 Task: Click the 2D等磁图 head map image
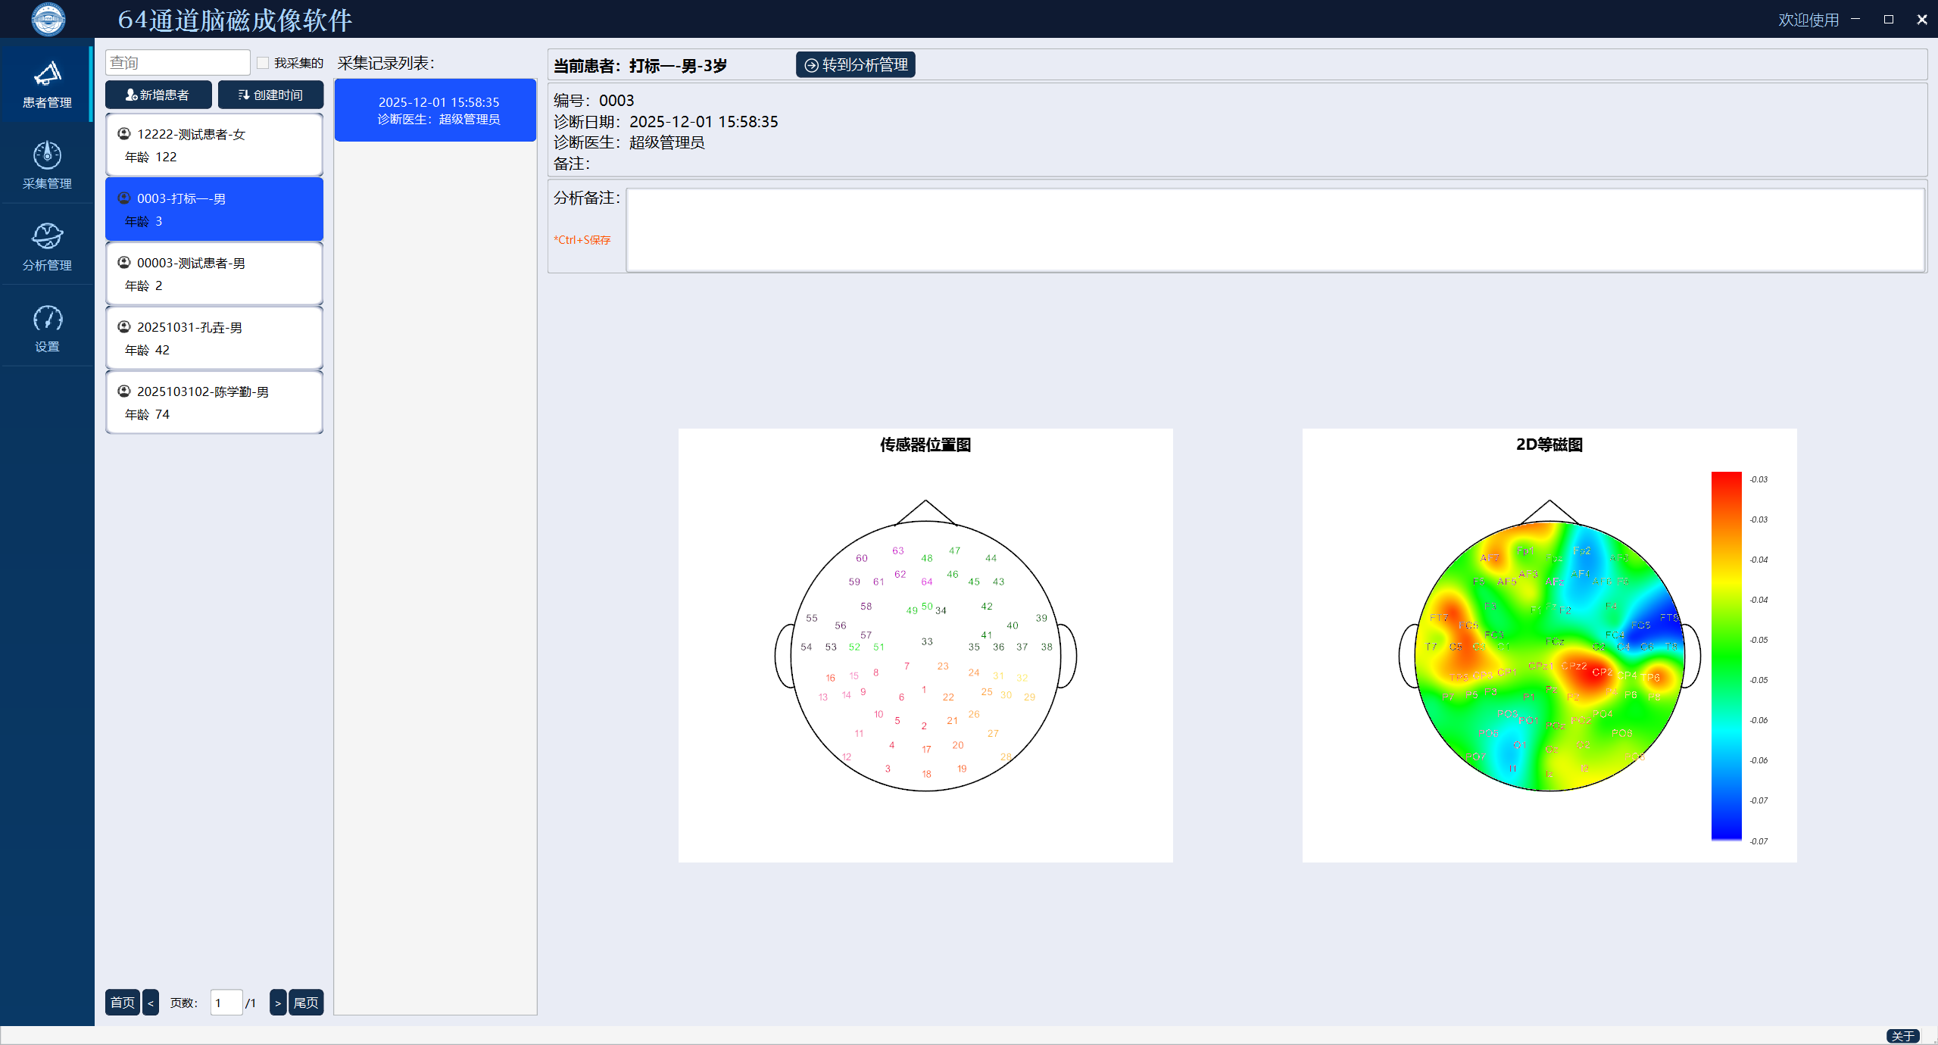(x=1549, y=645)
